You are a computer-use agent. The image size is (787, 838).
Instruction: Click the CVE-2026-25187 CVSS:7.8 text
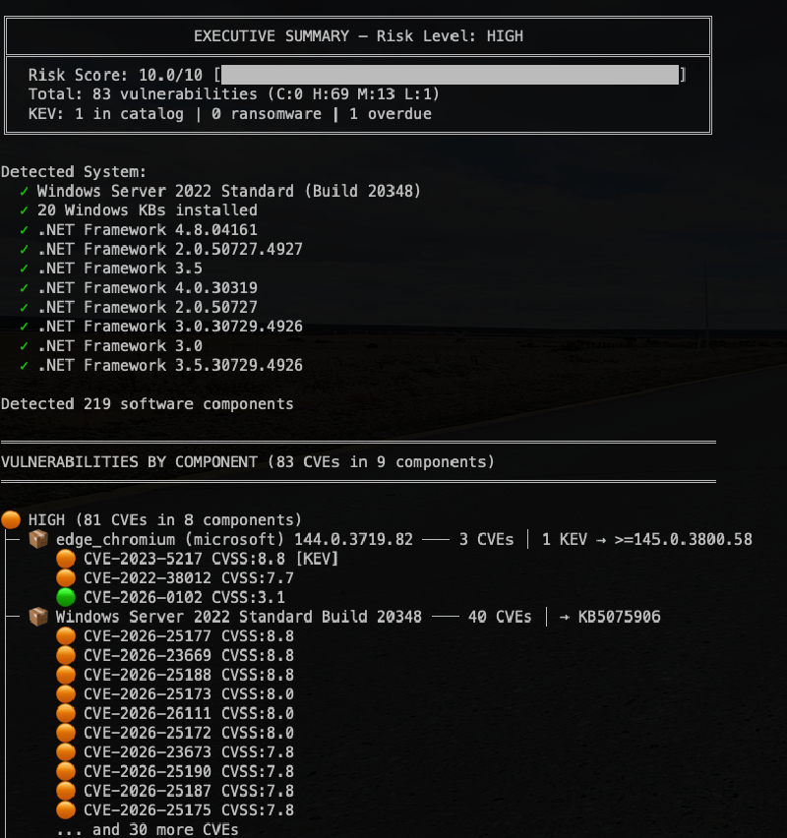[x=189, y=791]
